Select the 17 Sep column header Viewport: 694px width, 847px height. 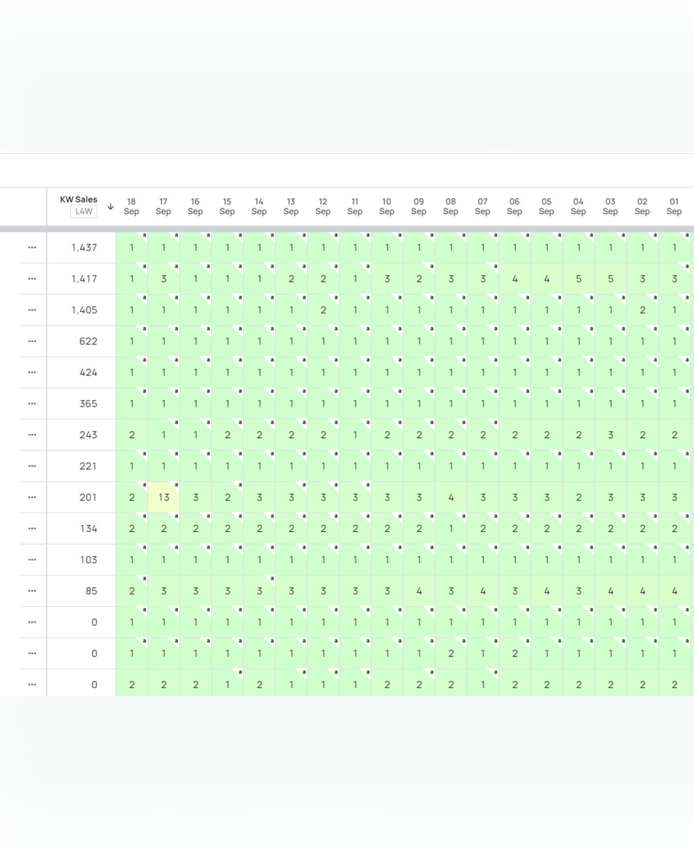[x=163, y=206]
